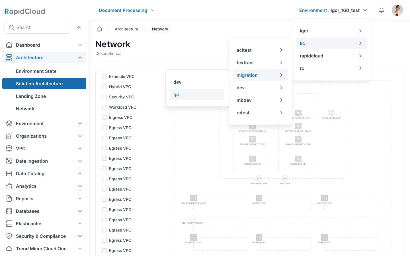Open Environment State in the sidebar

coord(36,71)
